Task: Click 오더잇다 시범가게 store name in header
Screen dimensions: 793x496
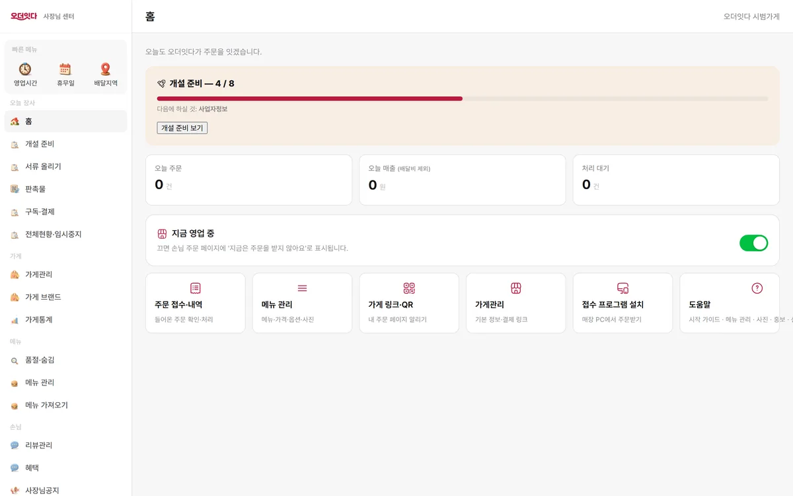Action: click(x=751, y=17)
